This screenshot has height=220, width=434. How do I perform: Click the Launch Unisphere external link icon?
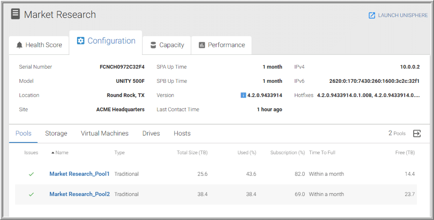pos(372,16)
